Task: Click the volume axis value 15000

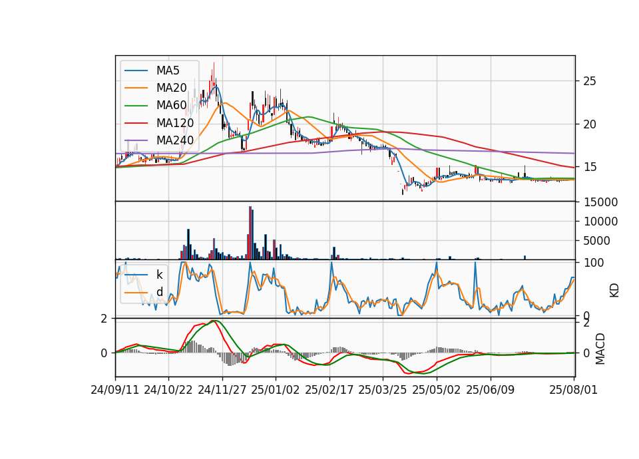Action: [x=600, y=202]
